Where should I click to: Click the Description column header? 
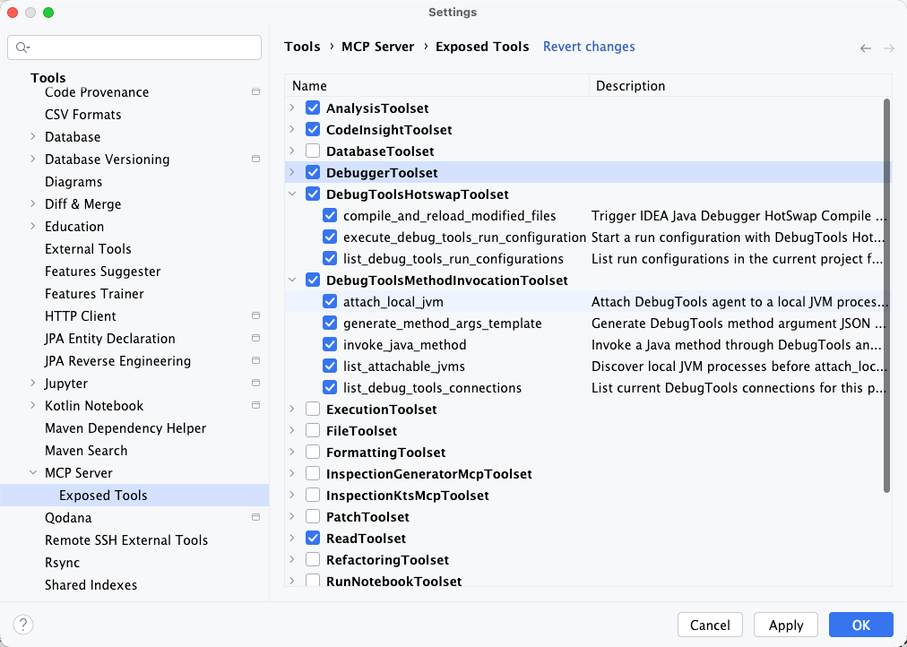tap(740, 85)
